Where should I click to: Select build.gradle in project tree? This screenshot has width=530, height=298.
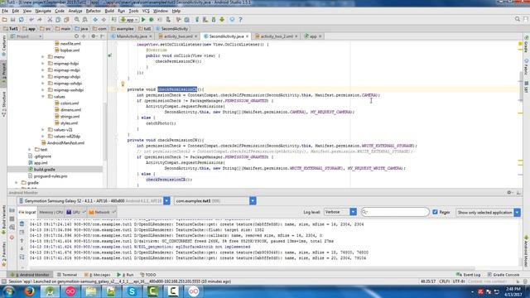[x=44, y=170]
